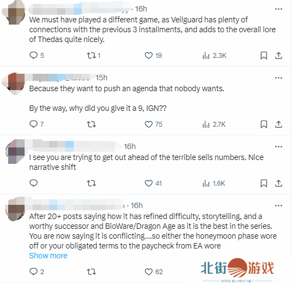This screenshot has height=284, width=292.
Task: Open more options on the 'narrative shift' tweet
Action: (x=278, y=147)
